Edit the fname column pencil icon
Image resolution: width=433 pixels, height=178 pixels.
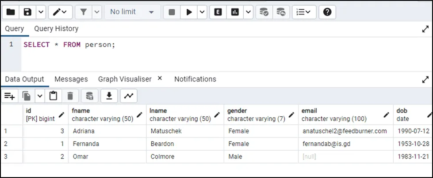(x=139, y=115)
